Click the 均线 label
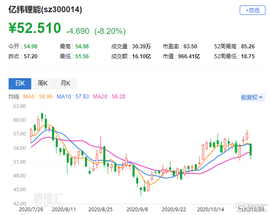 (14, 97)
